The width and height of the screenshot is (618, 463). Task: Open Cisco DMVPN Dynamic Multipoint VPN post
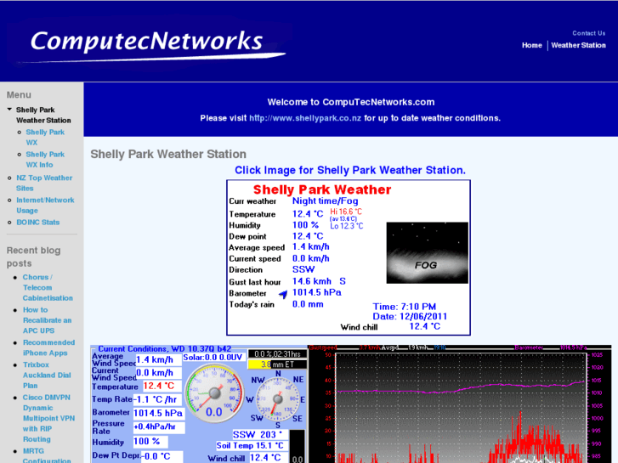(x=48, y=418)
